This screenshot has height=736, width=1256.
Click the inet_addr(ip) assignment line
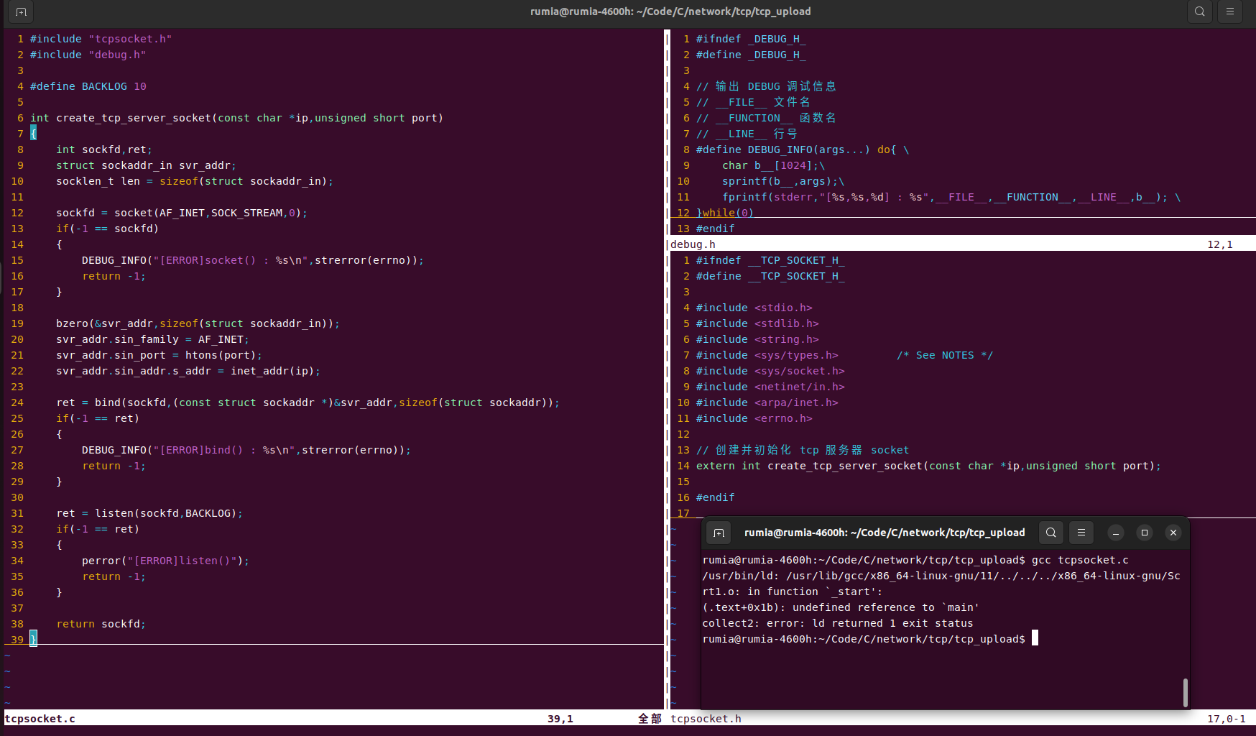[188, 371]
